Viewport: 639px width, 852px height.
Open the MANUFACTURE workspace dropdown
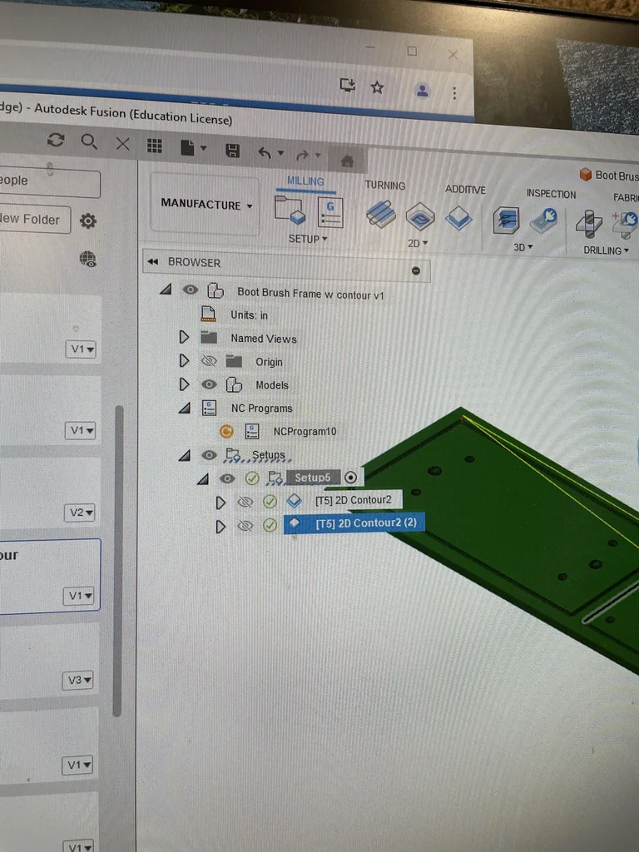(x=206, y=205)
